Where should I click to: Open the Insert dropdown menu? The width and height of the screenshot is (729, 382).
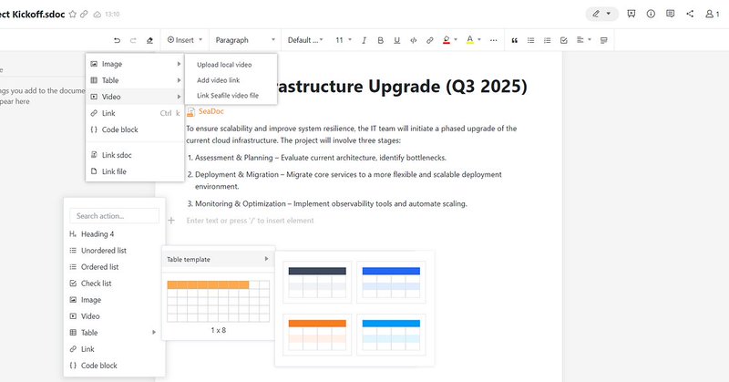click(185, 40)
